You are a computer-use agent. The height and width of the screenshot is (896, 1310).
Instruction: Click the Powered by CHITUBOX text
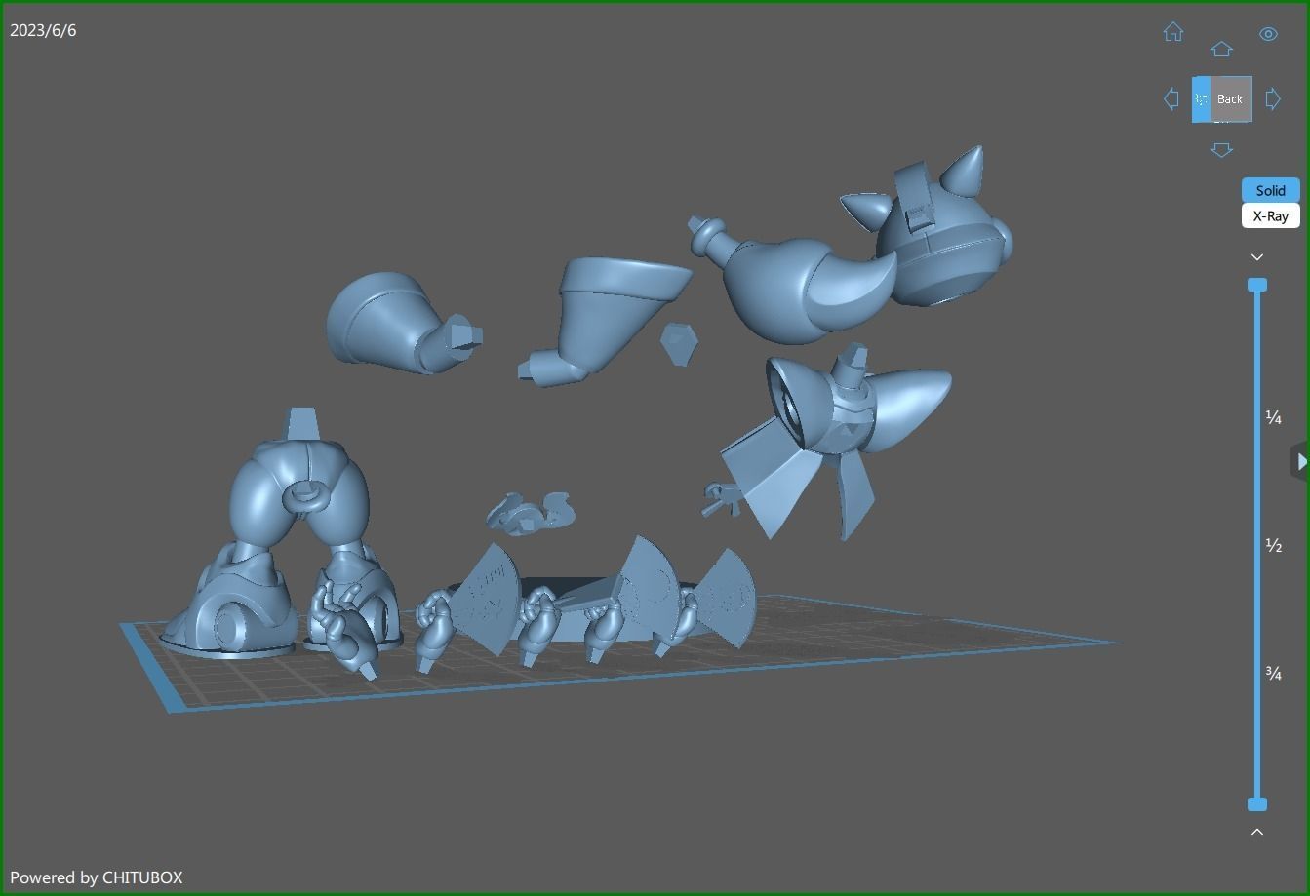(x=96, y=877)
